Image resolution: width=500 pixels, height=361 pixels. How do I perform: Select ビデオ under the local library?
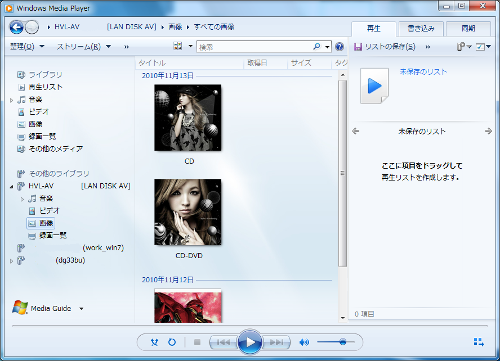tap(39, 112)
